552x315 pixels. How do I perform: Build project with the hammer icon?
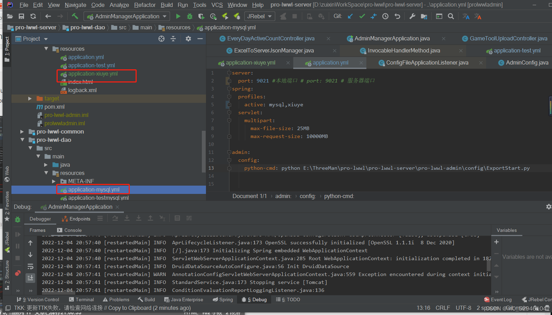(75, 16)
